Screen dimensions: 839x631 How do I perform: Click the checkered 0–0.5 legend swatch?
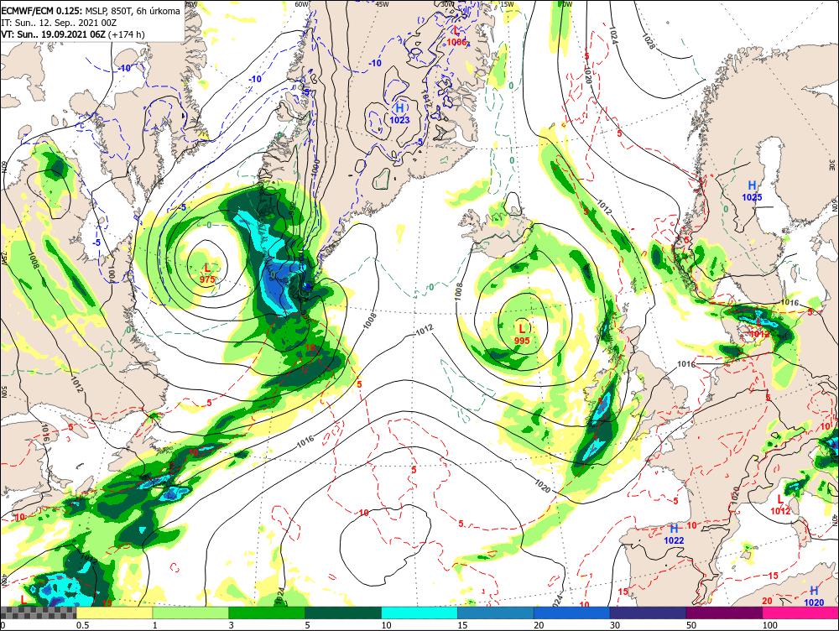[38, 613]
